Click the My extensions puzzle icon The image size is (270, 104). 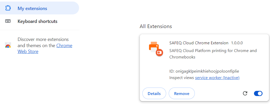[x=8, y=8]
